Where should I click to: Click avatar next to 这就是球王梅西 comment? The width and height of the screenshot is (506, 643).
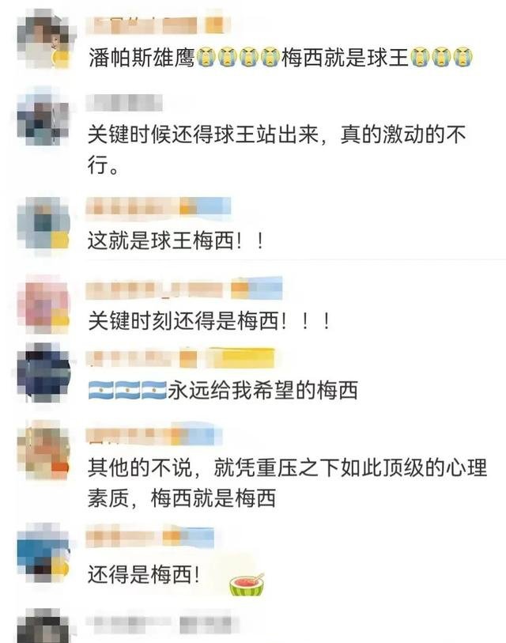43,223
